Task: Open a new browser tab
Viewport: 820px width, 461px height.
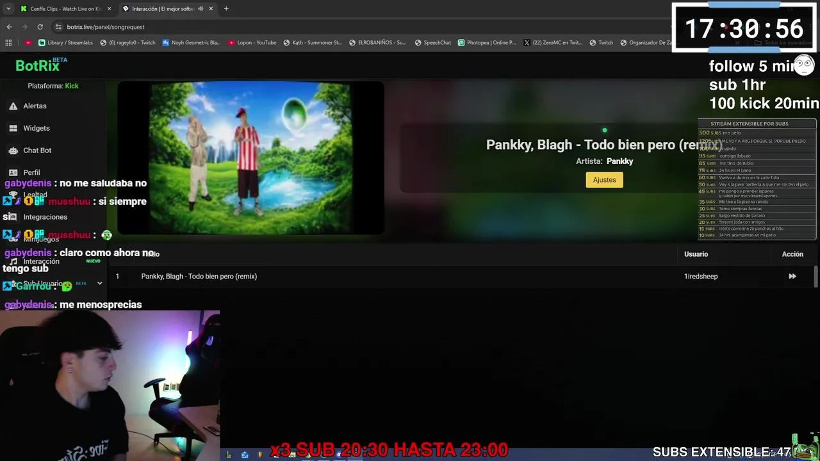Action: 226,9
